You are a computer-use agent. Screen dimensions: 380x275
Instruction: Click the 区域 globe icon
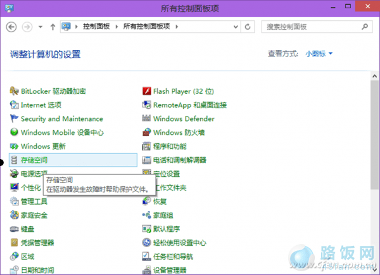14,257
